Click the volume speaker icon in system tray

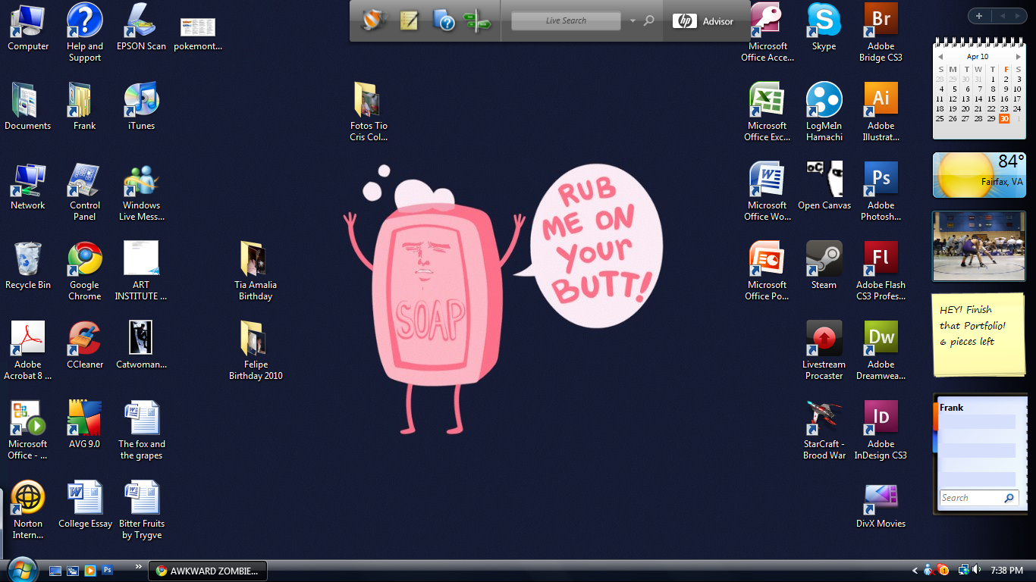976,570
